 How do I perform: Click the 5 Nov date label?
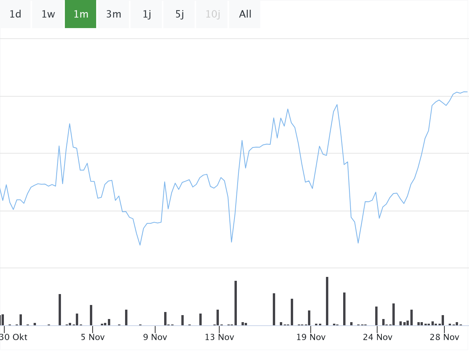coord(93,337)
